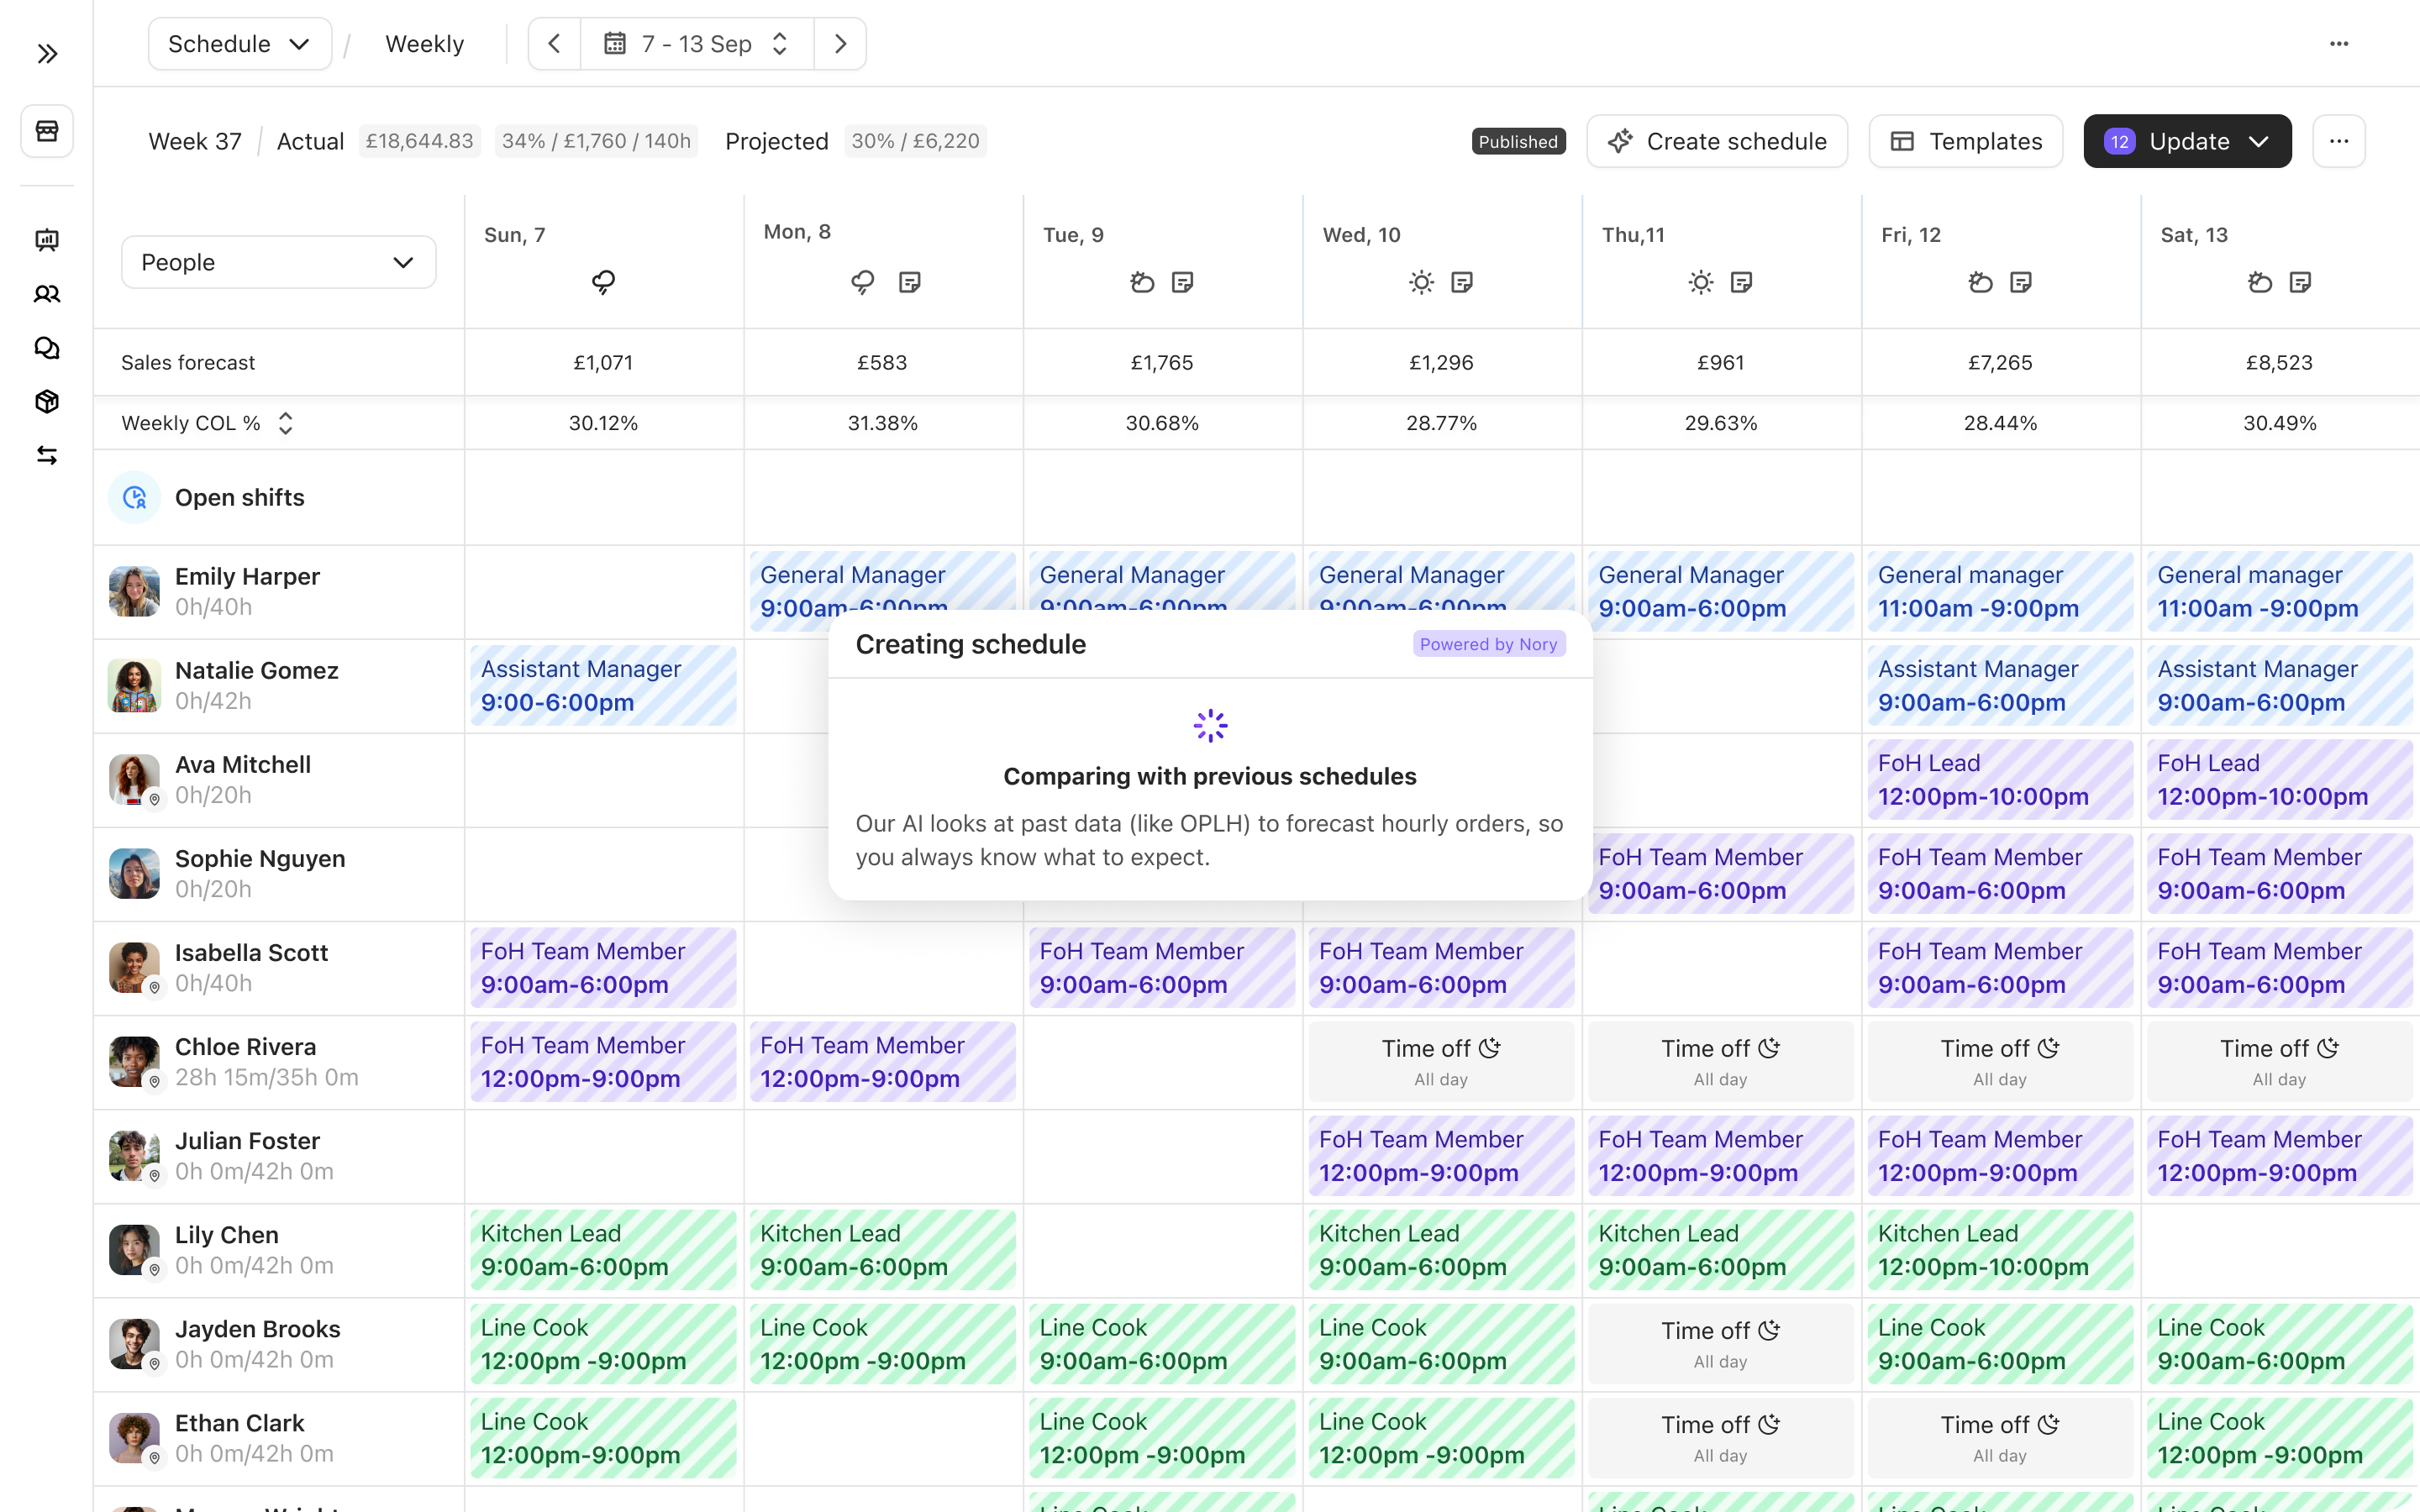This screenshot has height=1512, width=2420.
Task: Open the Templates button
Action: [x=1965, y=141]
